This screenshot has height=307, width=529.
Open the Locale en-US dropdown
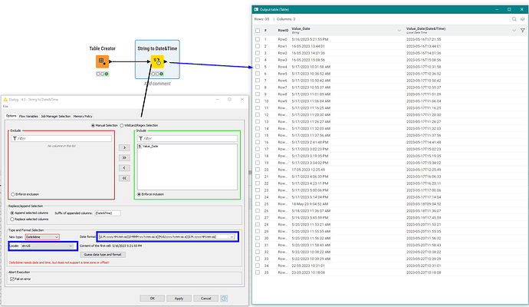click(x=47, y=246)
